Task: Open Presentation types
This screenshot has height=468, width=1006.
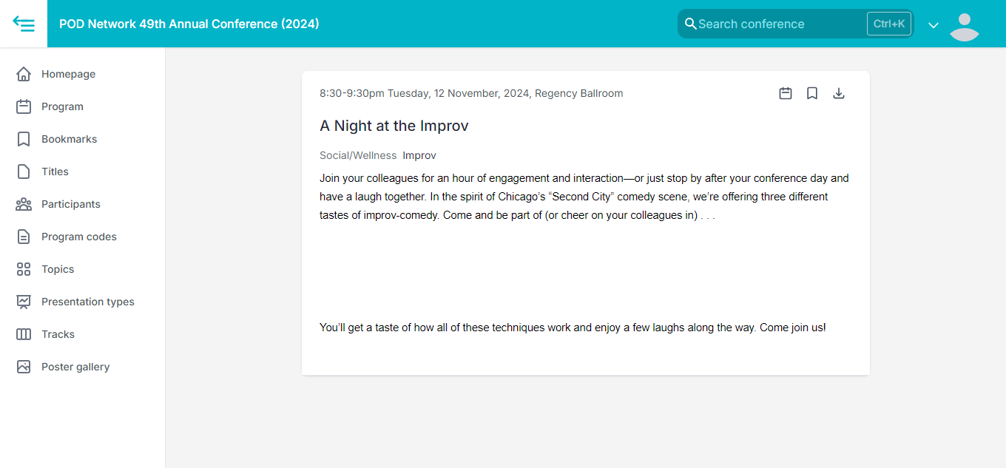Action: (x=87, y=302)
